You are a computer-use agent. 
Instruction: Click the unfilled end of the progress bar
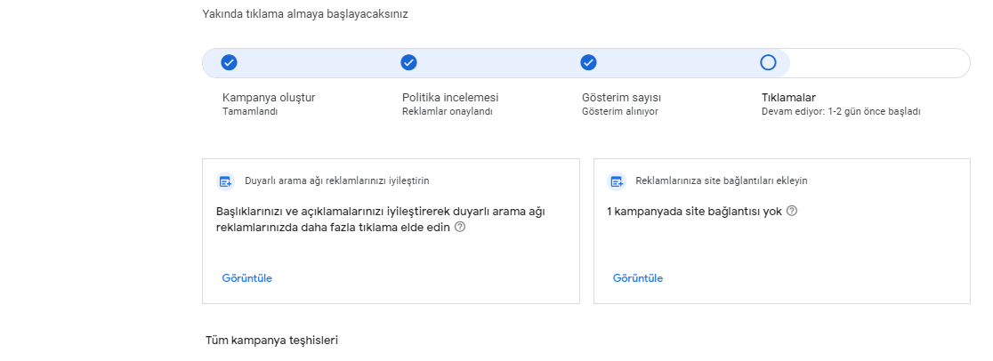(880, 63)
